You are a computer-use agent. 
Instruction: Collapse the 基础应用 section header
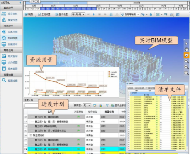(x=11, y=8)
